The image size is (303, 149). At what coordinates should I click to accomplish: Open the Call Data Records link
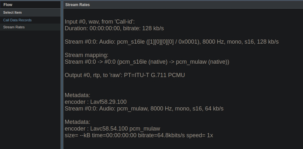[17, 20]
